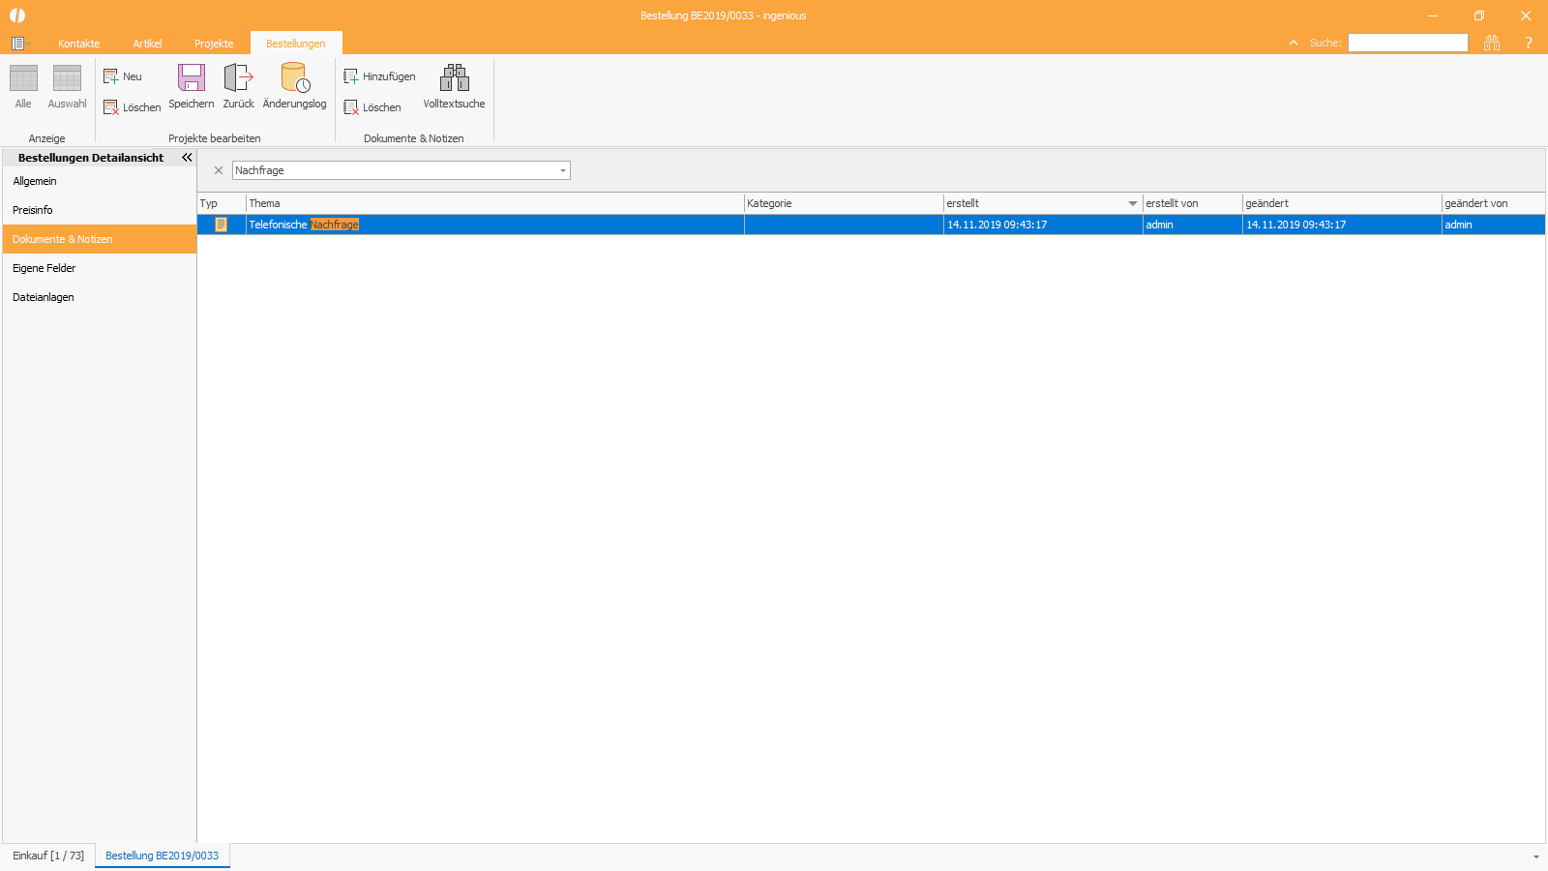Switch to Projekte tab
This screenshot has height=871, width=1548.
pos(214,44)
